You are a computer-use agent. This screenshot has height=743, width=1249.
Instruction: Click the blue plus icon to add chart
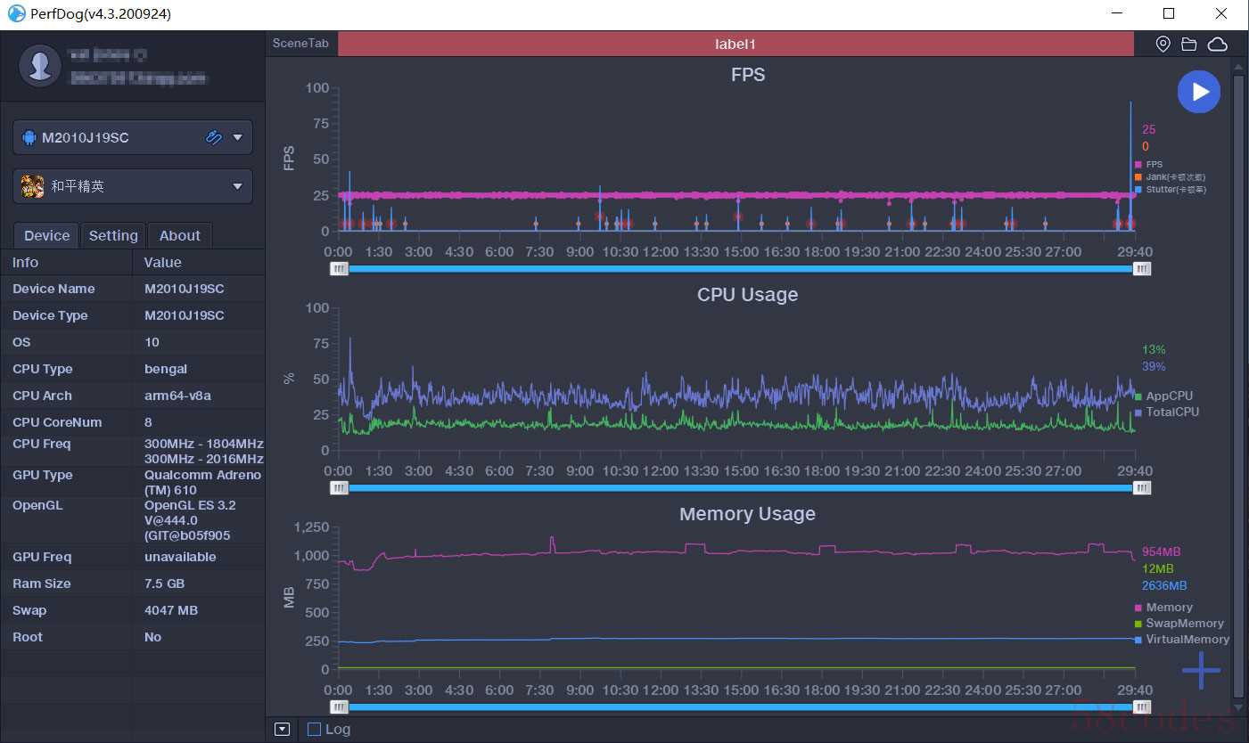[x=1201, y=671]
